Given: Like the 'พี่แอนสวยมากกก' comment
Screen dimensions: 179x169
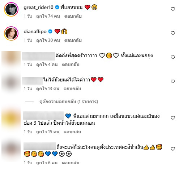Looking at the screenshot, I should coord(173,118).
